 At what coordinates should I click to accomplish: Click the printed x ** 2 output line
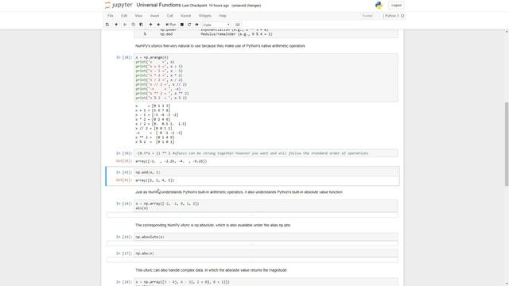[x=155, y=137]
